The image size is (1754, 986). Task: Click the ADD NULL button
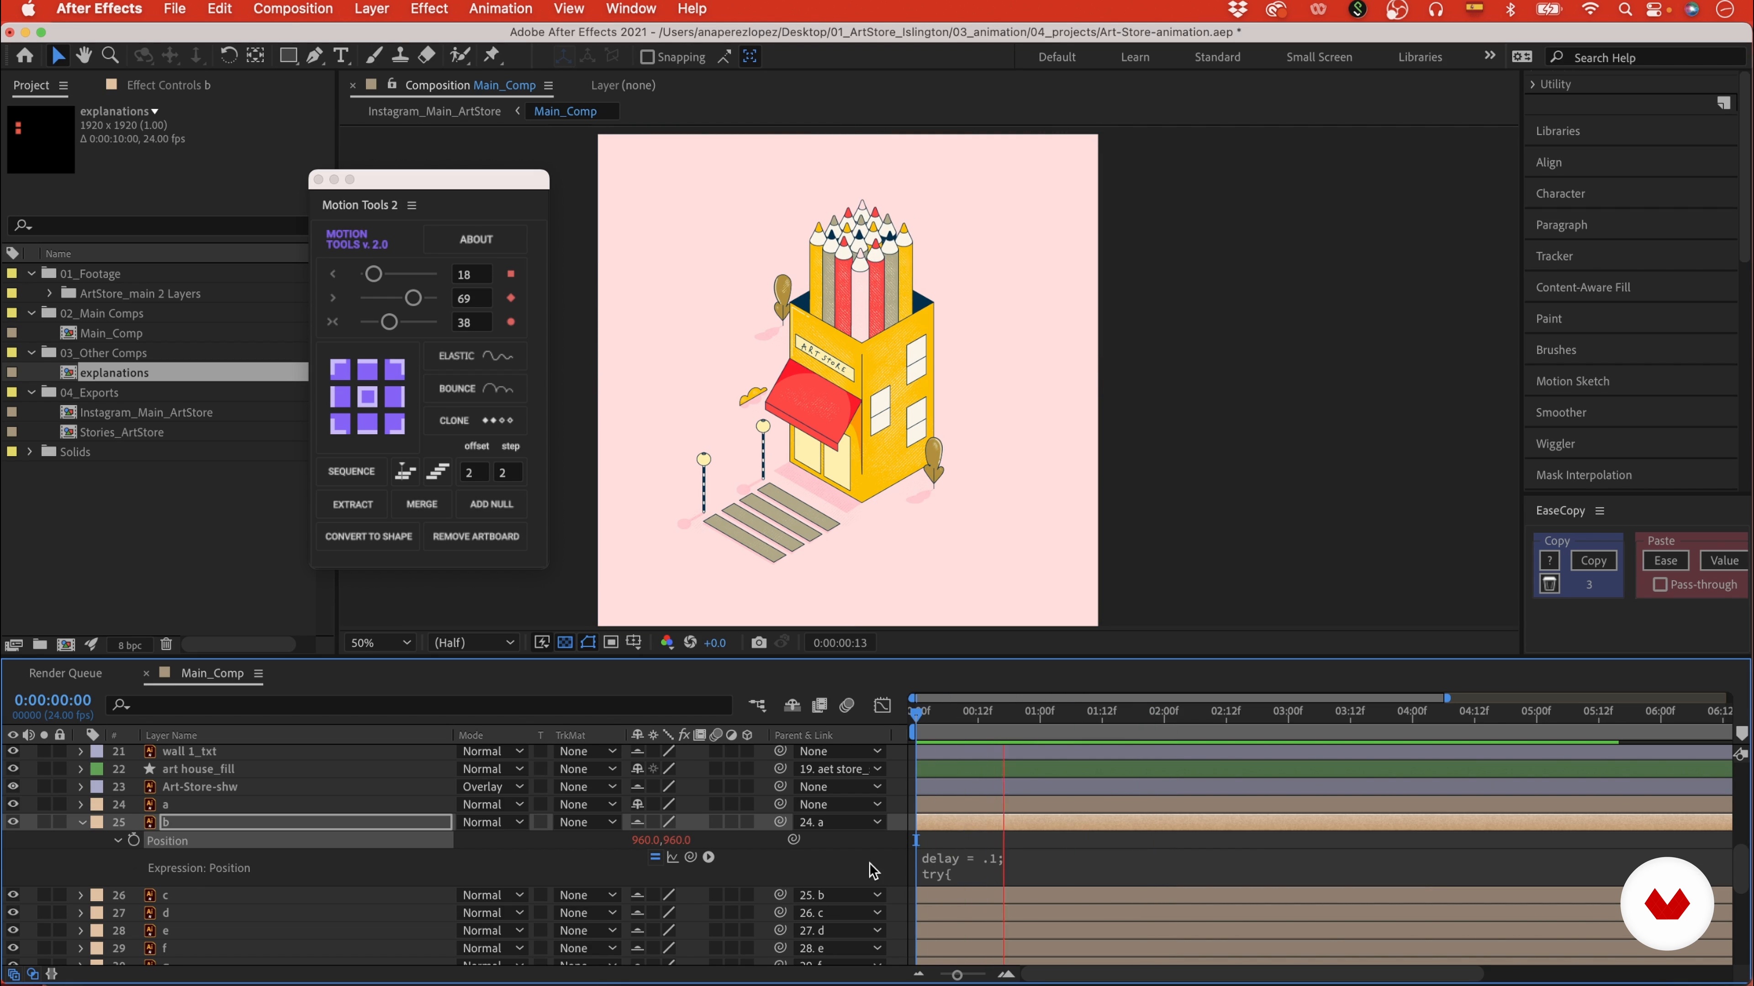tap(491, 504)
